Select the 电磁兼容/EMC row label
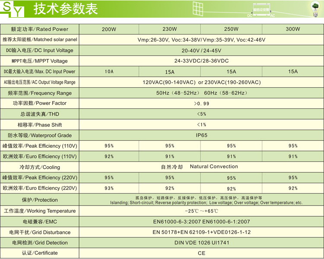The image size is (324, 259). tap(40, 221)
